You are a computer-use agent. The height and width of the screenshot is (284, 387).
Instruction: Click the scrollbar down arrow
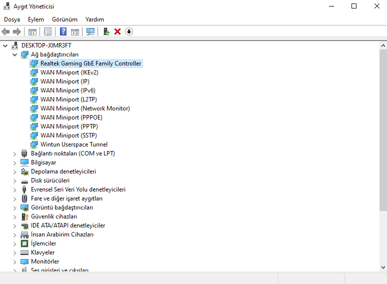[x=383, y=267]
